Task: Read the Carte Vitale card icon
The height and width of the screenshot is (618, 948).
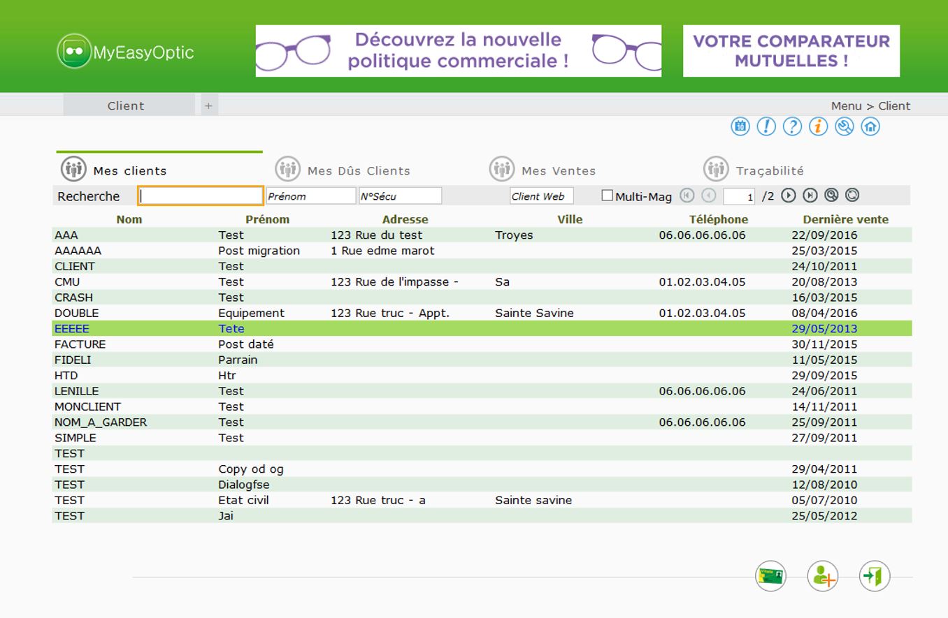Action: point(770,577)
